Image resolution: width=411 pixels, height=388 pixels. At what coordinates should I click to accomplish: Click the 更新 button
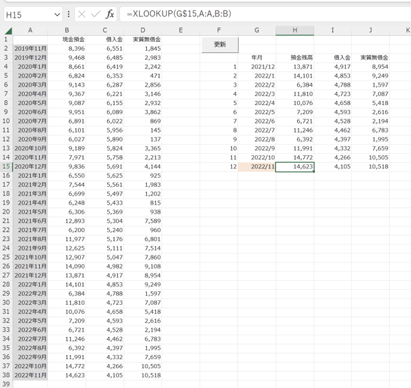point(220,45)
